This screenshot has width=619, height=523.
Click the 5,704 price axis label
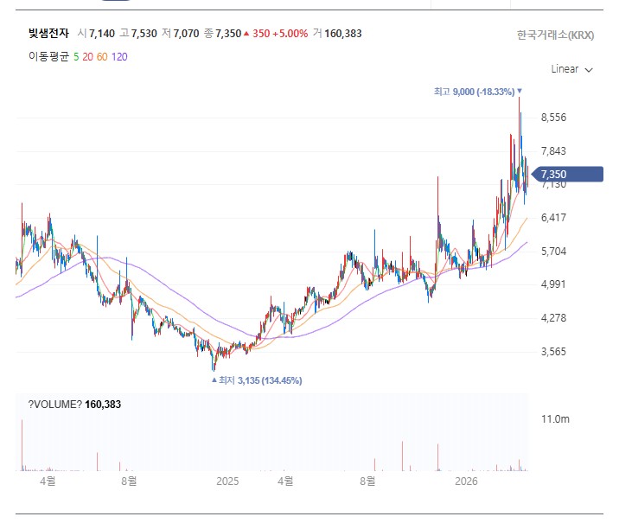(553, 252)
